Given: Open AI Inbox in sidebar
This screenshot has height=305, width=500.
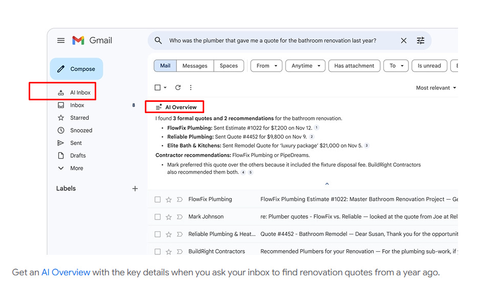Looking at the screenshot, I should tap(74, 93).
